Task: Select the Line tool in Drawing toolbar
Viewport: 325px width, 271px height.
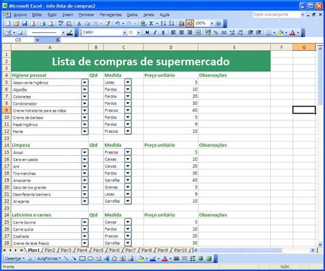Action: point(67,259)
